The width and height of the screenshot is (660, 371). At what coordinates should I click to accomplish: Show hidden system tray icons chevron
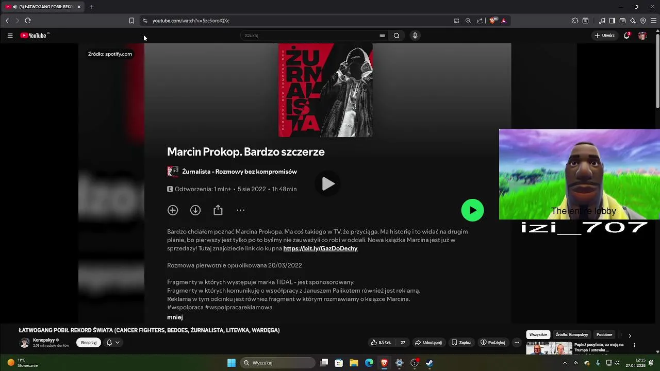coord(565,363)
